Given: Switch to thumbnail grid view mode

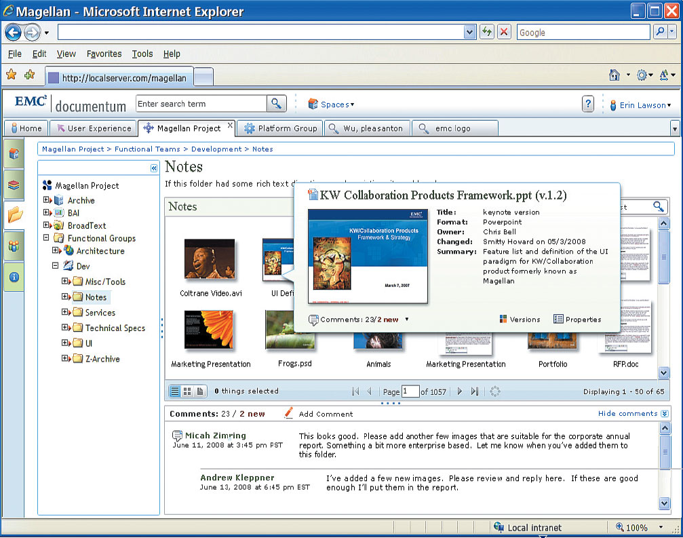Looking at the screenshot, I should [x=187, y=391].
